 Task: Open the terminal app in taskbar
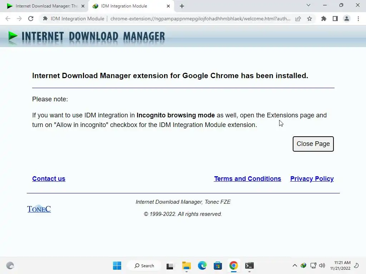[x=249, y=265]
